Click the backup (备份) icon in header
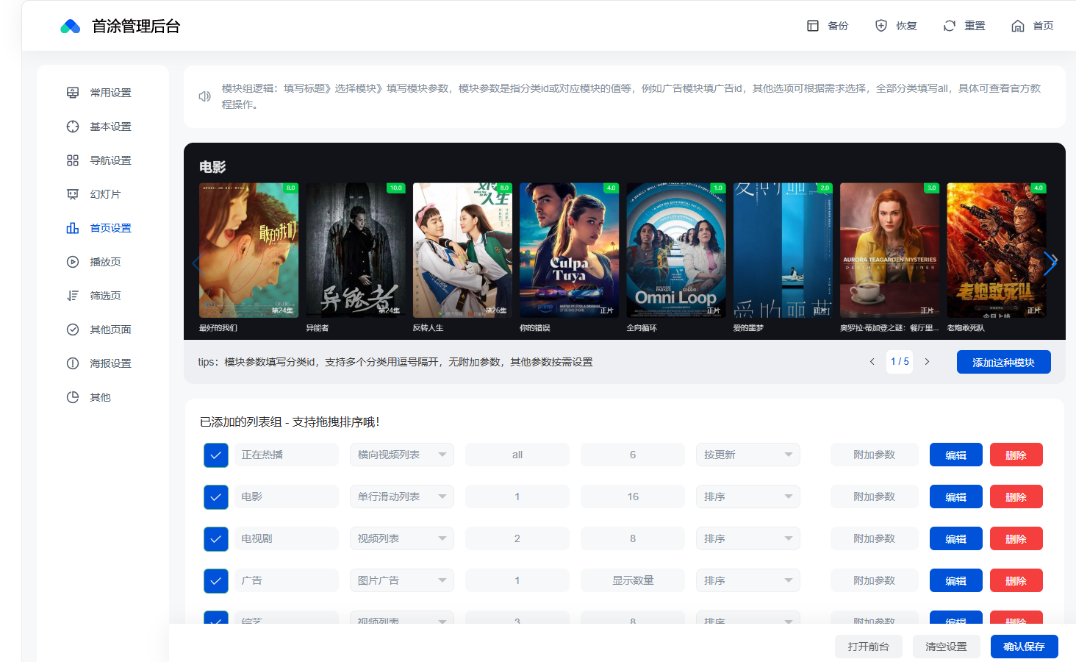1076x662 pixels. 813,26
